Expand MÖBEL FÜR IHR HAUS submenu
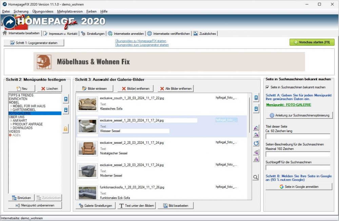Image resolution: width=339 pixels, height=221 pixels. tap(11, 106)
